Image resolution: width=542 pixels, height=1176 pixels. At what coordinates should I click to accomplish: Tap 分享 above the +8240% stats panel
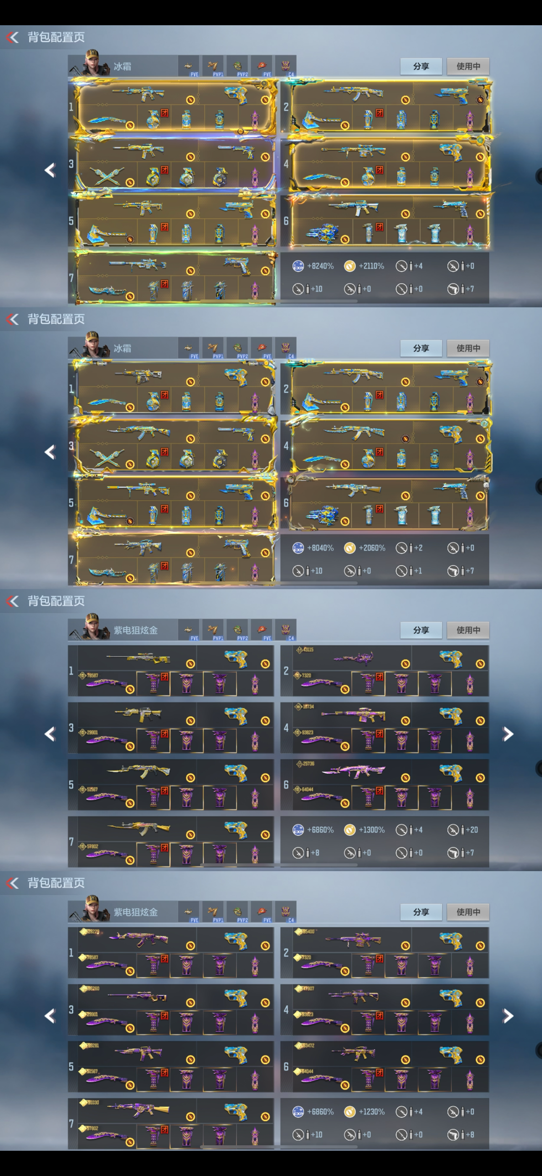click(421, 66)
